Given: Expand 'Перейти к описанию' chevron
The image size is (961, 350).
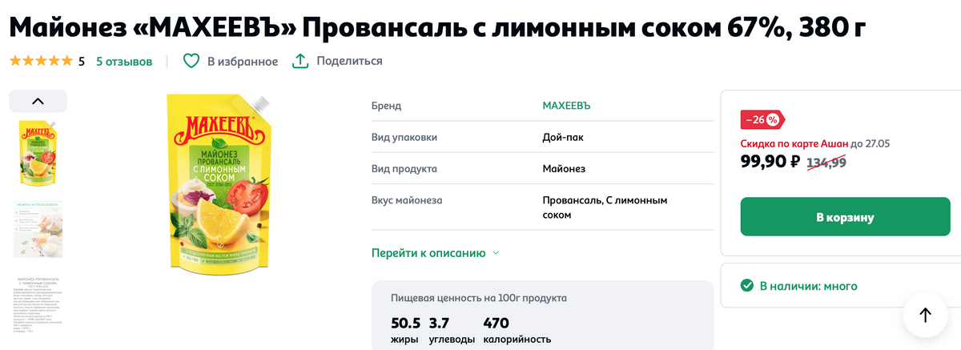Looking at the screenshot, I should pyautogui.click(x=496, y=253).
